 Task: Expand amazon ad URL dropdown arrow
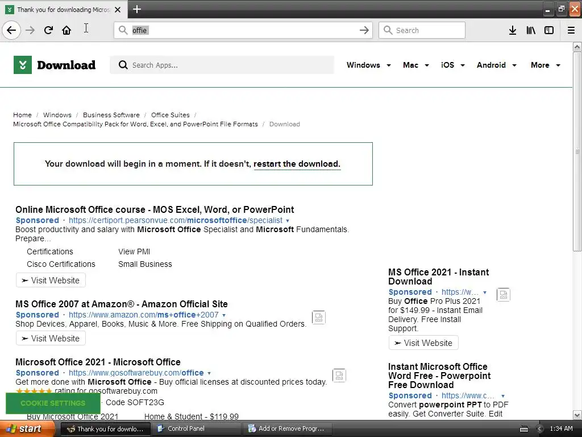[x=224, y=315]
